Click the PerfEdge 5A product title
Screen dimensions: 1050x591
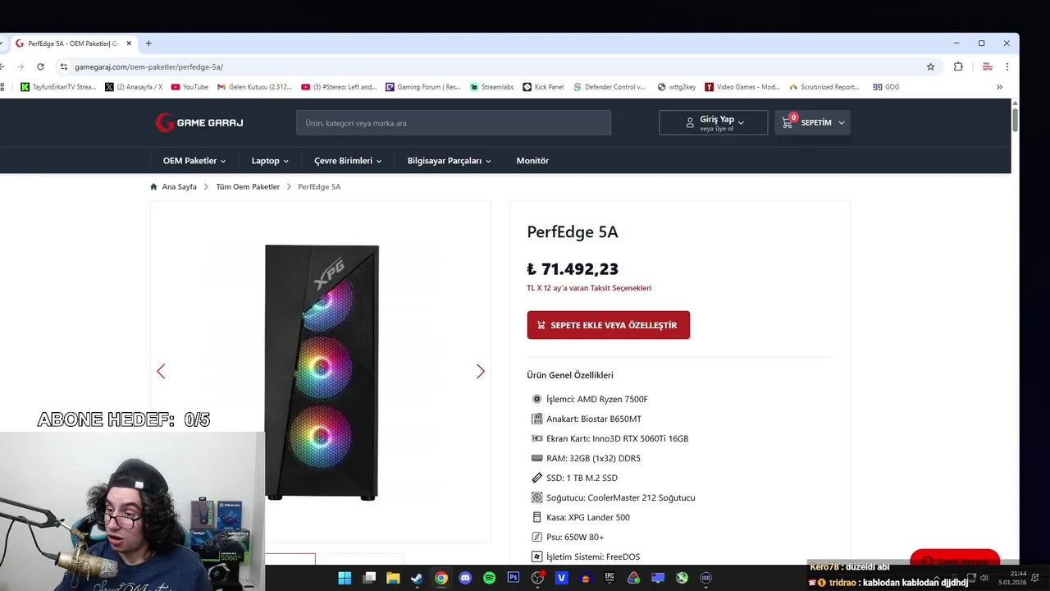[573, 232]
